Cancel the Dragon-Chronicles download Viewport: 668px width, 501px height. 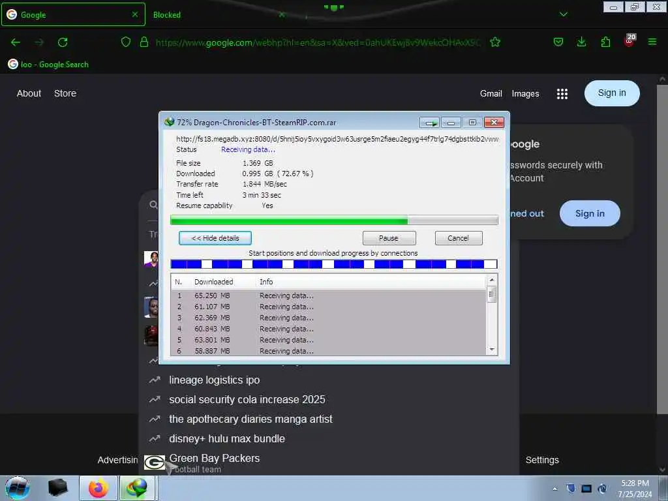[x=459, y=238]
